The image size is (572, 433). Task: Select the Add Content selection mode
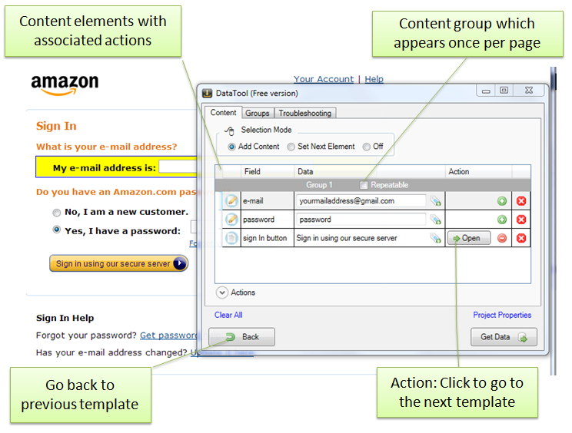pos(232,147)
